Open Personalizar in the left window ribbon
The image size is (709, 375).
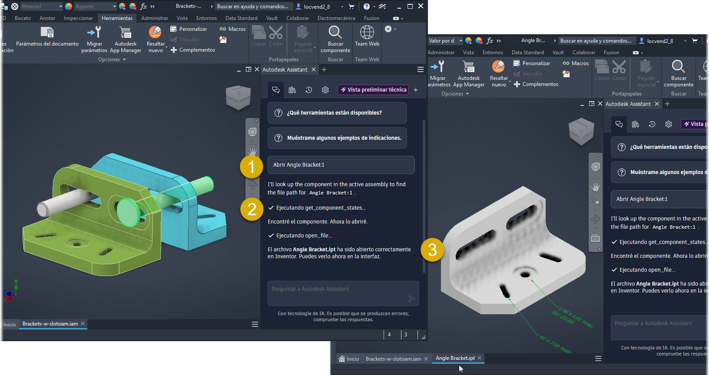pos(189,29)
